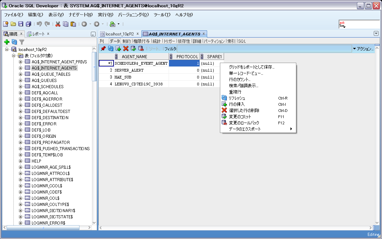The width and height of the screenshot is (382, 239).
Task: Click the commit changes icon in data toolbar
Action: 133,49
